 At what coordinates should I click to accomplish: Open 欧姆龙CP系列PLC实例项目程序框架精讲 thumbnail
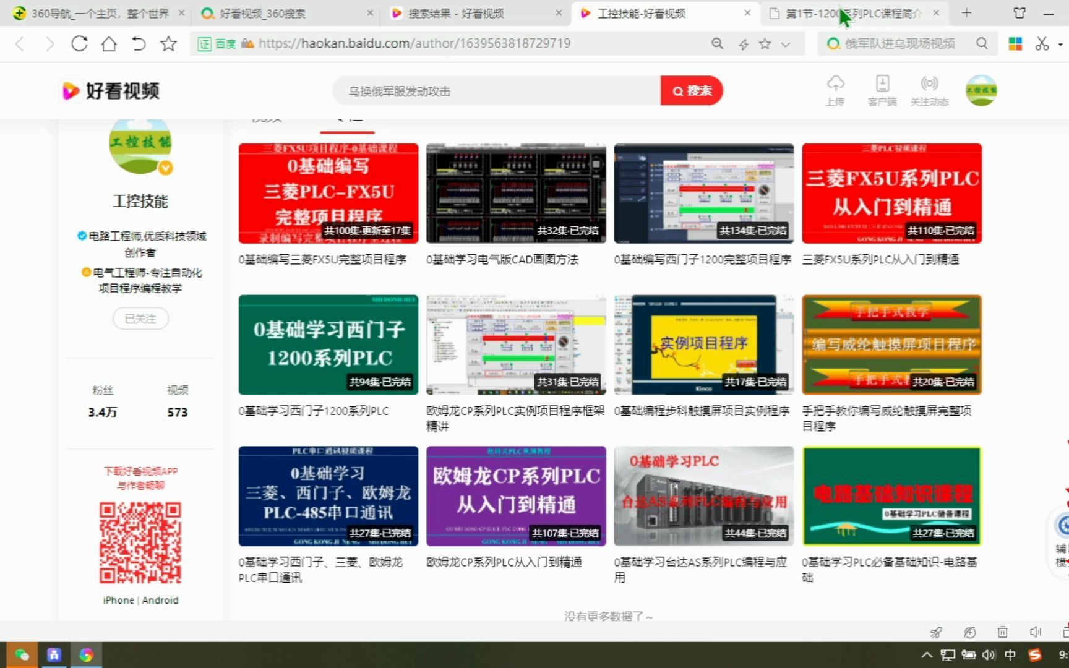[x=516, y=345]
